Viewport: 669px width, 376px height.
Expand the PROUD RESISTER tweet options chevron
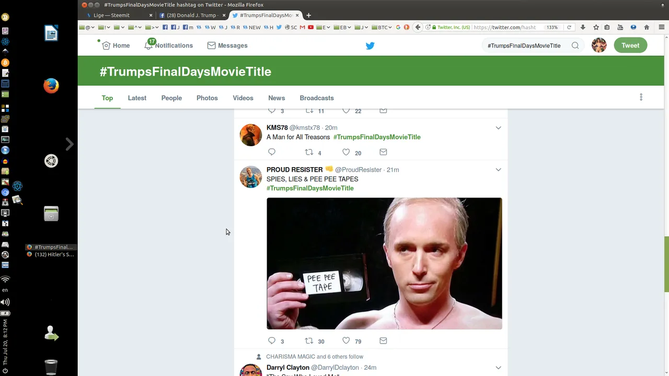tap(498, 170)
